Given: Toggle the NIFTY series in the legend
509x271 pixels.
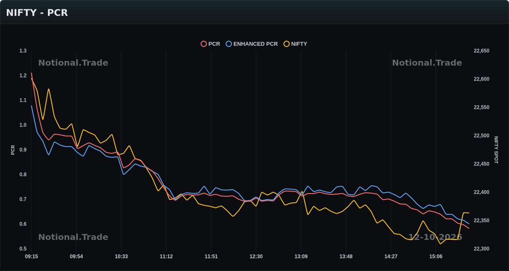Looking at the screenshot, I should pos(295,44).
